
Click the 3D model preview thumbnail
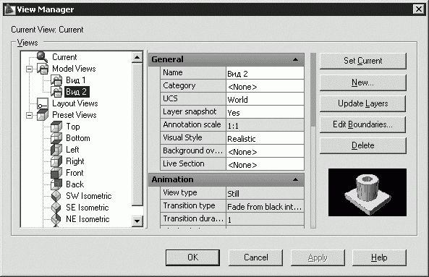pyautogui.click(x=368, y=192)
